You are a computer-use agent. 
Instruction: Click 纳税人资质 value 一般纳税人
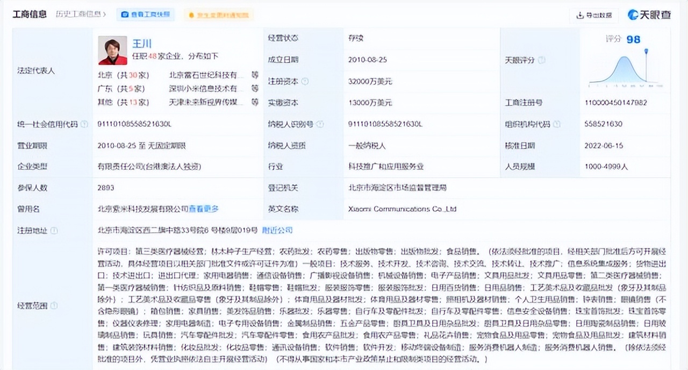[x=367, y=145]
